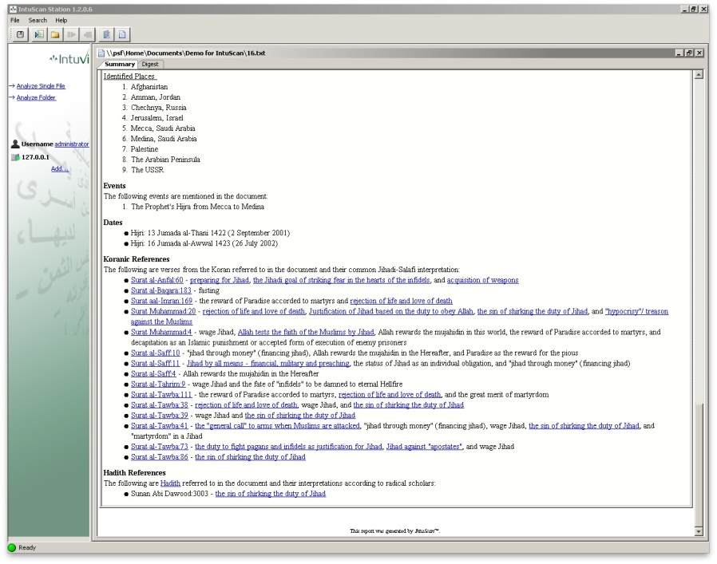Click the document icon before the 16.txt path
Screen dimensions: 717x564
coord(101,53)
